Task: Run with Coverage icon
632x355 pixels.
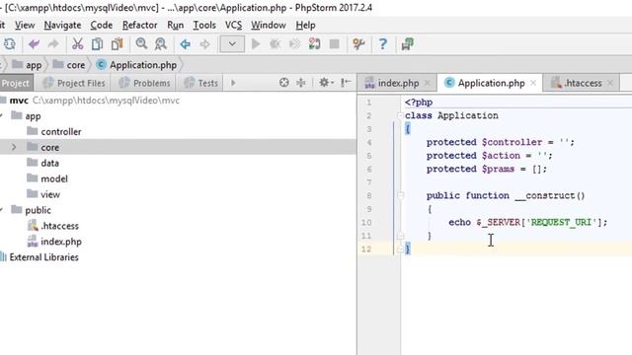Action: (295, 43)
